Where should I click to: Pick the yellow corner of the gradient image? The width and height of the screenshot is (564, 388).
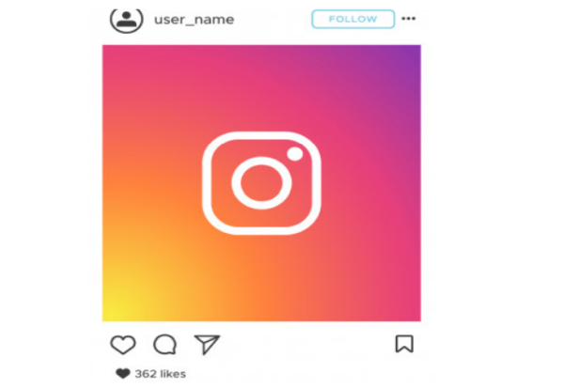click(115, 310)
